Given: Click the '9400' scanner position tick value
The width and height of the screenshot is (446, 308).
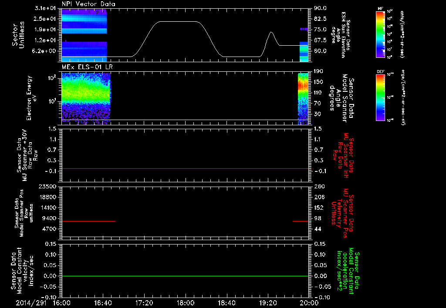Looking at the screenshot, I should (50, 218).
